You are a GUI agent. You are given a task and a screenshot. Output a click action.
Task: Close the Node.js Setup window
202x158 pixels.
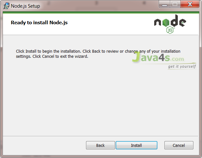(190, 4)
